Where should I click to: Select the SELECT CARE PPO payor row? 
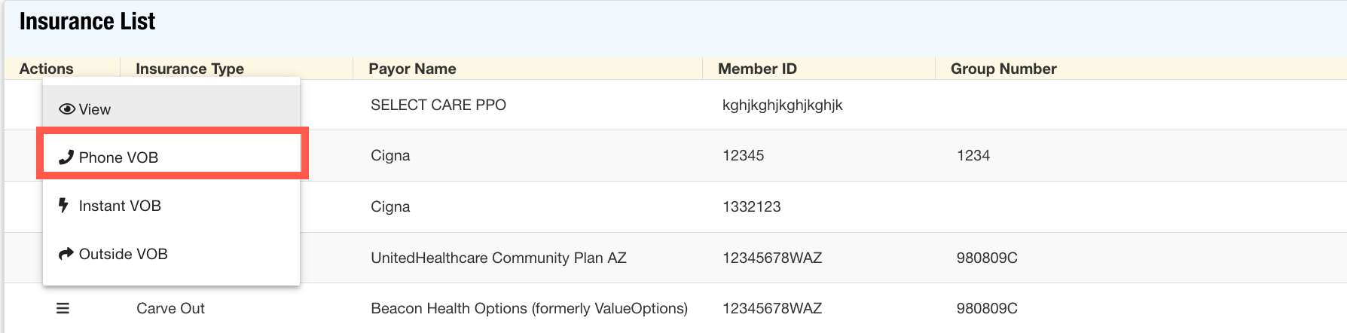[x=438, y=105]
